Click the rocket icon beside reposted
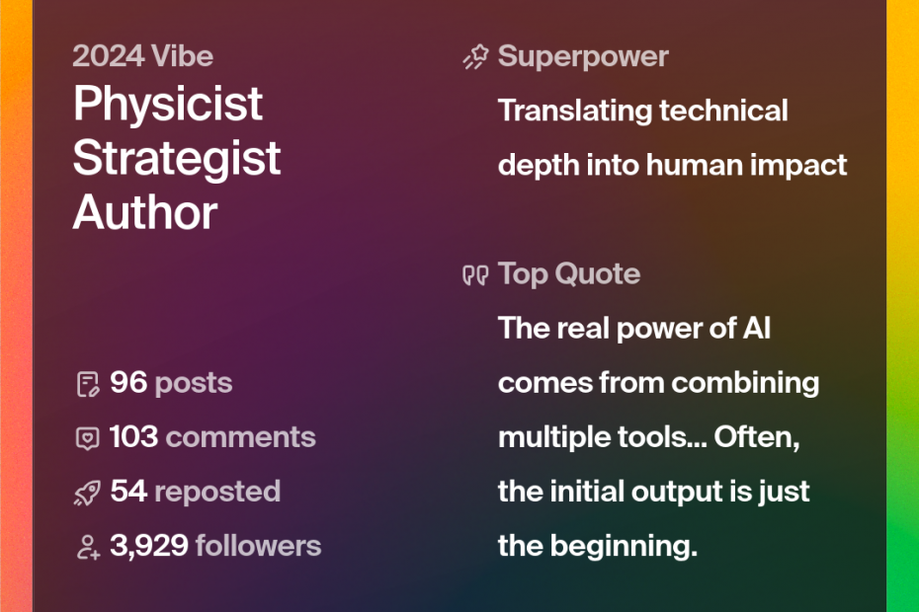This screenshot has width=919, height=612. (88, 492)
